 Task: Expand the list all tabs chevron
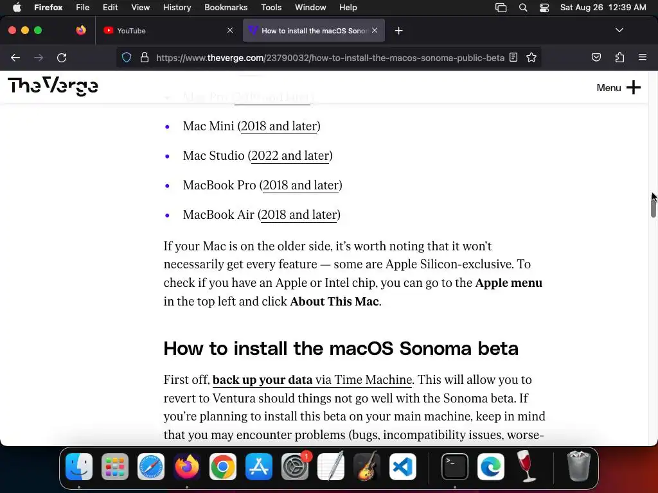619,30
